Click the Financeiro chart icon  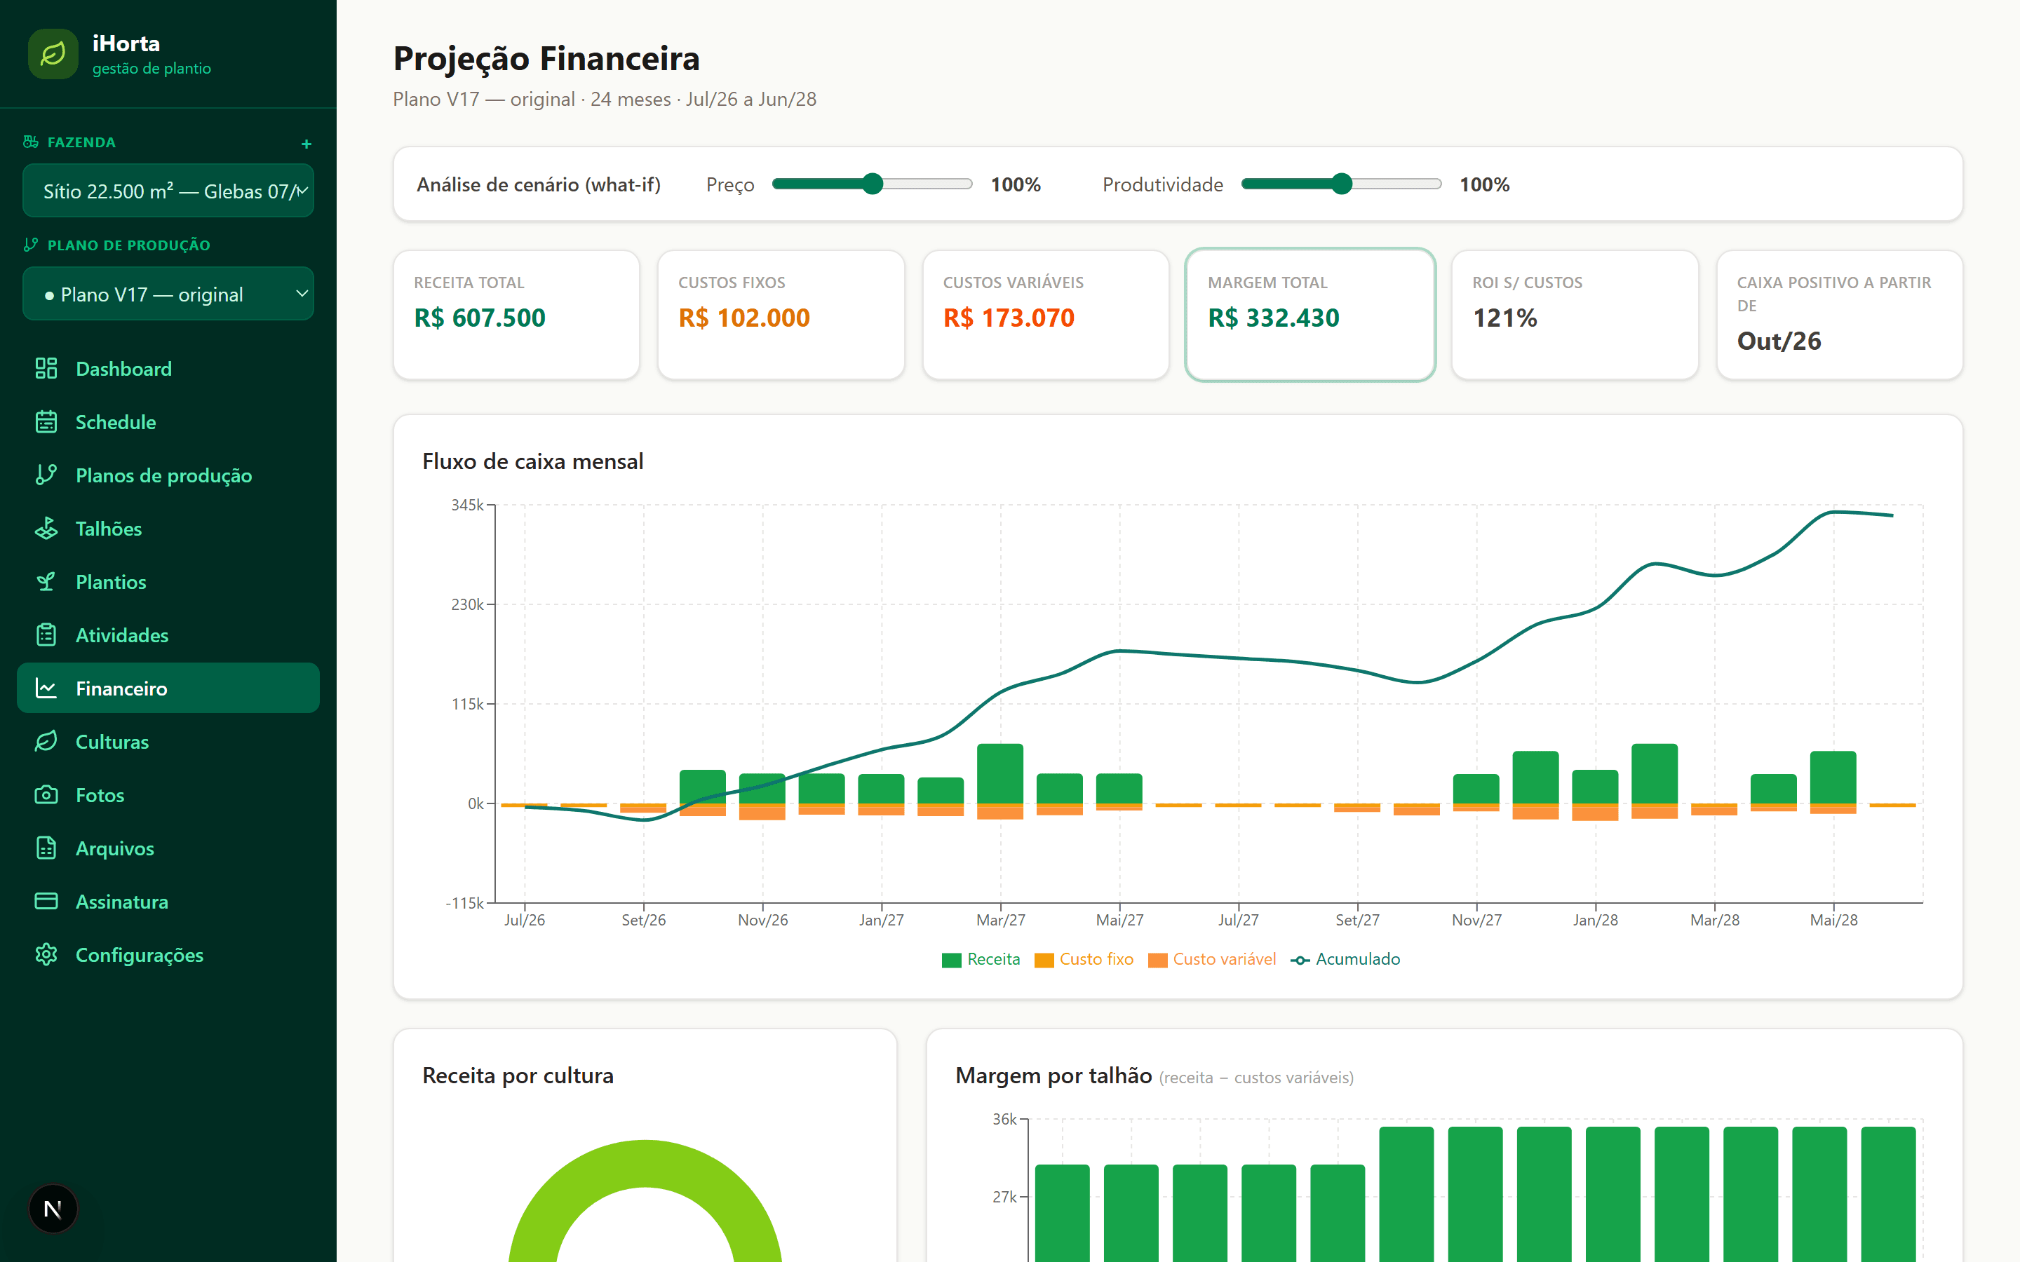click(x=46, y=688)
